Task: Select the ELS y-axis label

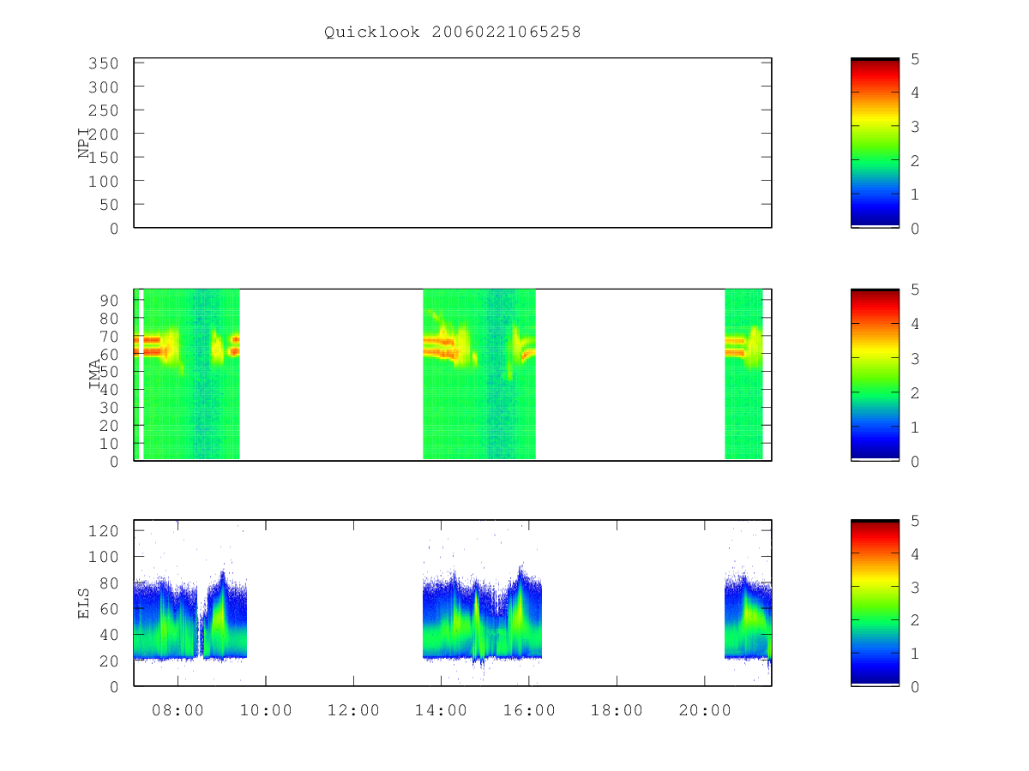Action: pyautogui.click(x=84, y=604)
